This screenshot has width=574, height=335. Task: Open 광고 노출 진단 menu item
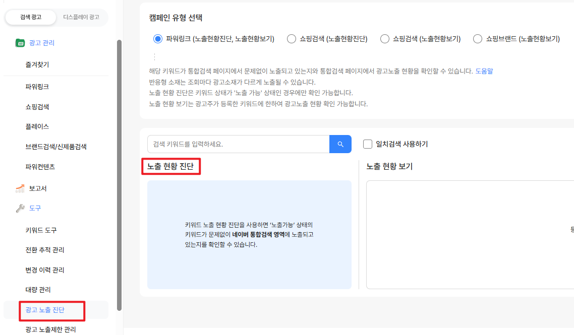click(45, 310)
